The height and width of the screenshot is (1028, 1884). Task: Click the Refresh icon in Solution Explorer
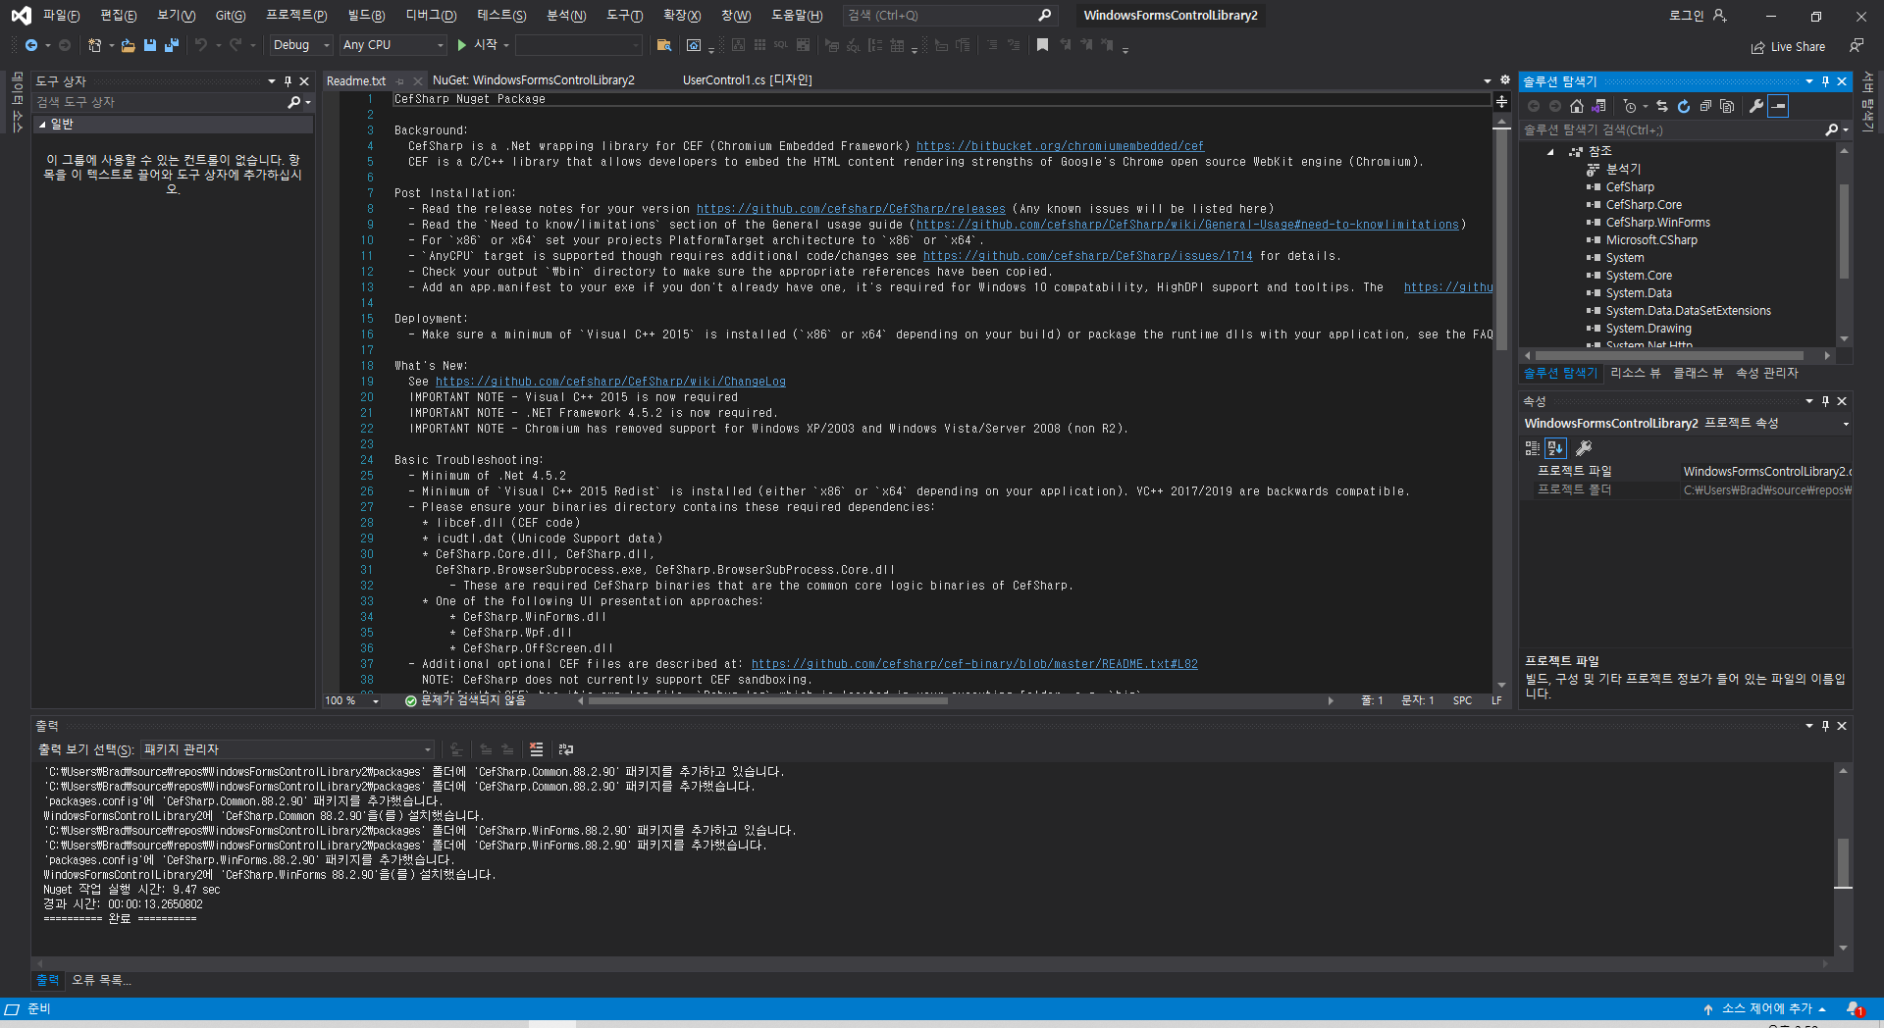pyautogui.click(x=1684, y=106)
